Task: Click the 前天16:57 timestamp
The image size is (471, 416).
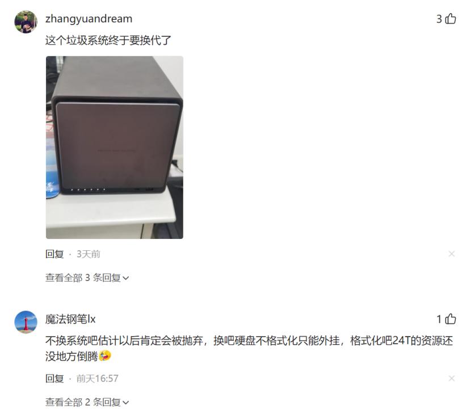Action: point(98,379)
